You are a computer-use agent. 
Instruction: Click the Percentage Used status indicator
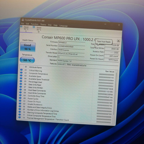tap(21, 81)
